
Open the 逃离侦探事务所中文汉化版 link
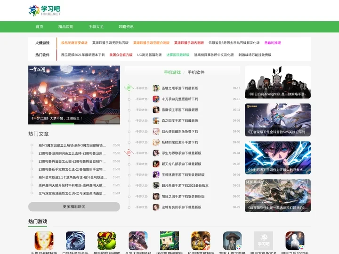click(214, 55)
